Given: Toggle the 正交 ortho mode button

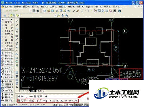Looking at the screenshot, I should (66, 105).
